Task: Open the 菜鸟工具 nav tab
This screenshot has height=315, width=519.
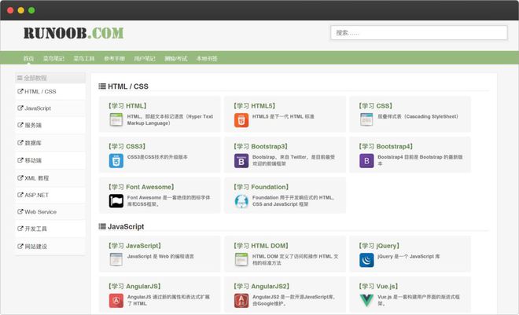Action: pyautogui.click(x=83, y=58)
